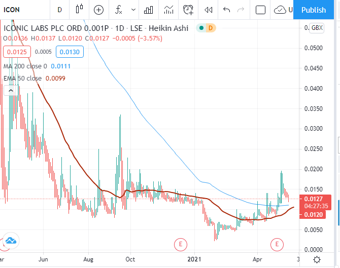This screenshot has height=268, width=340.
Task: Open fx Indicators menu
Action: pyautogui.click(x=119, y=10)
